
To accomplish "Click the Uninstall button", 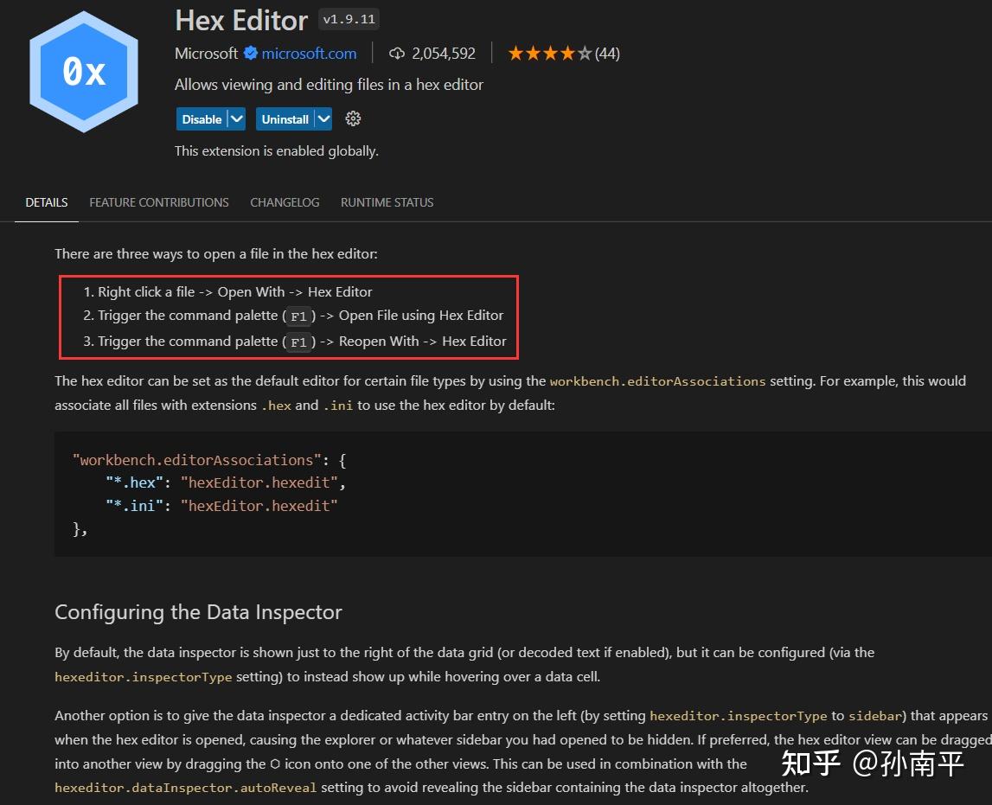I will pos(285,118).
